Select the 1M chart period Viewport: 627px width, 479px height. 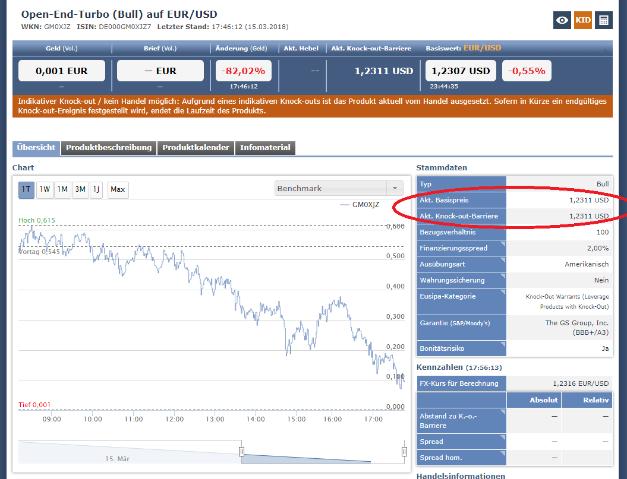62,189
